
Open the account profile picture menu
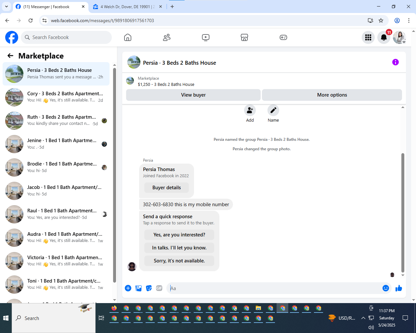pos(399,37)
